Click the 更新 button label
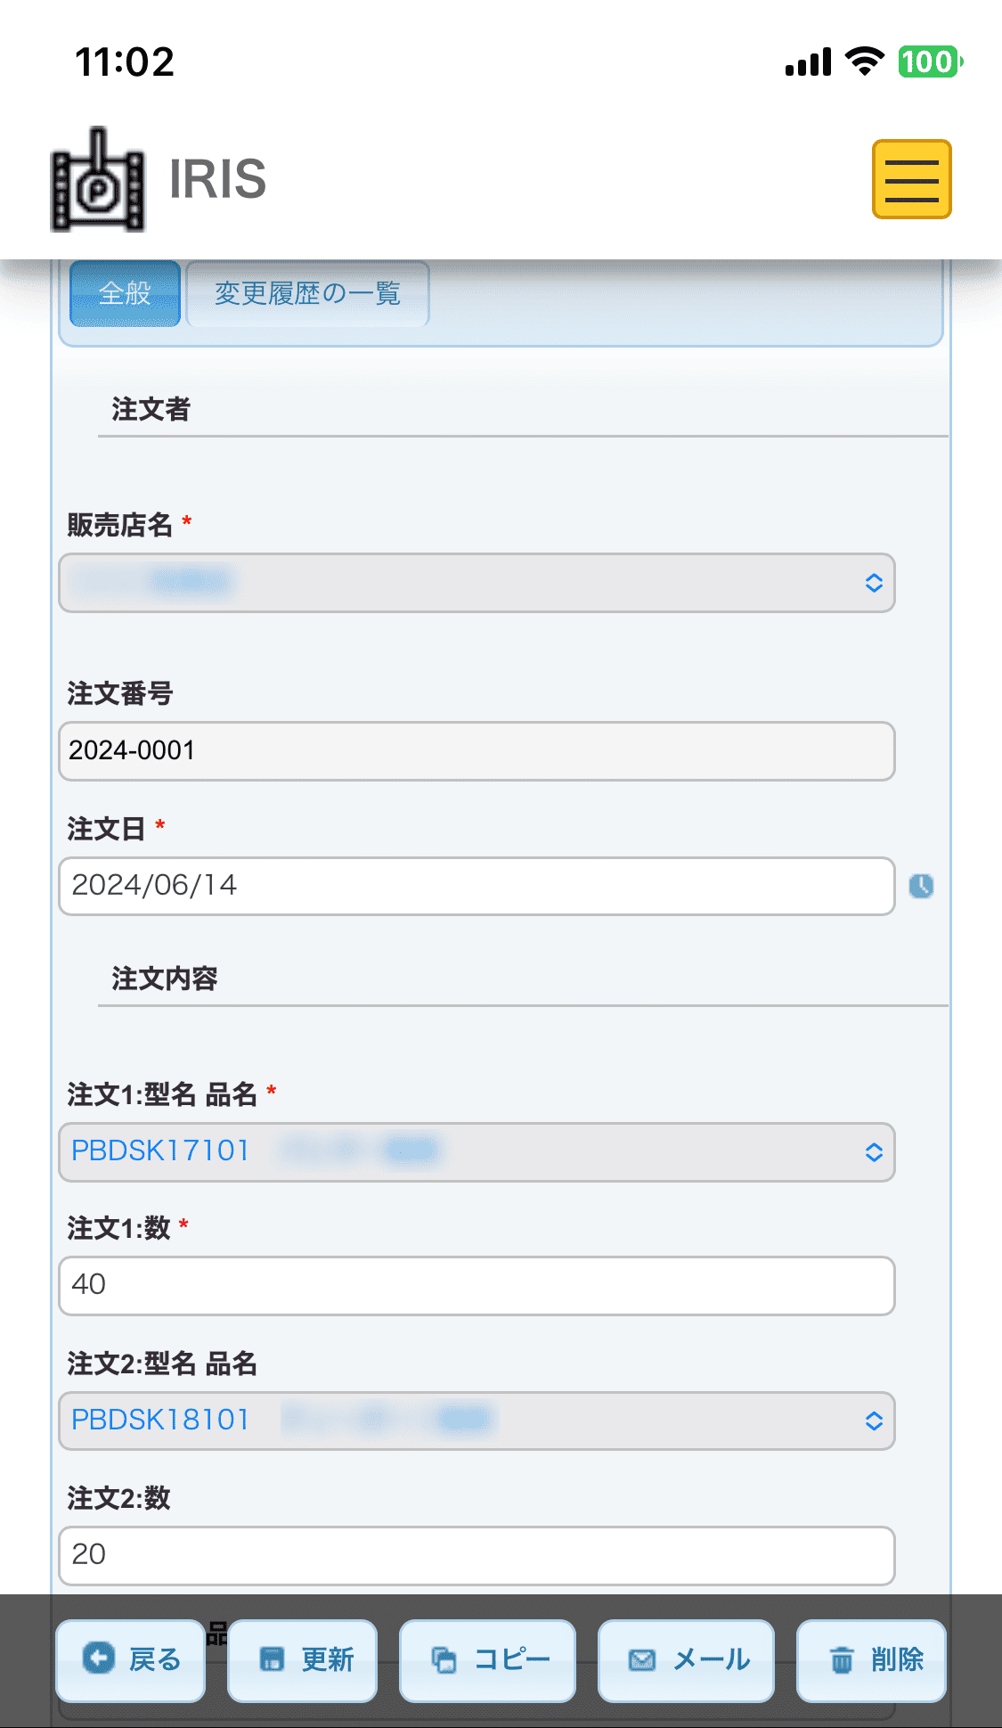 coord(328,1659)
